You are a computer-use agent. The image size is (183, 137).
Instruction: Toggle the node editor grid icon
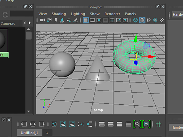coord(158,124)
